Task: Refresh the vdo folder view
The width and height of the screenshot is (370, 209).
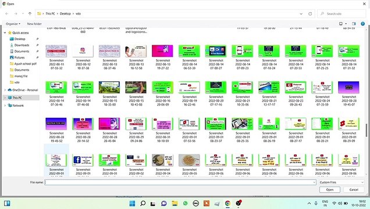Action: 310,14
